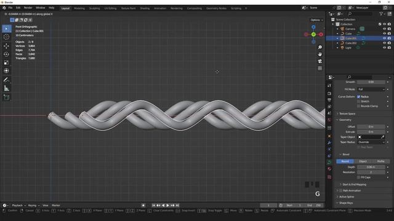Select the Scale tool
The height and width of the screenshot is (221, 394).
pyautogui.click(x=6, y=63)
